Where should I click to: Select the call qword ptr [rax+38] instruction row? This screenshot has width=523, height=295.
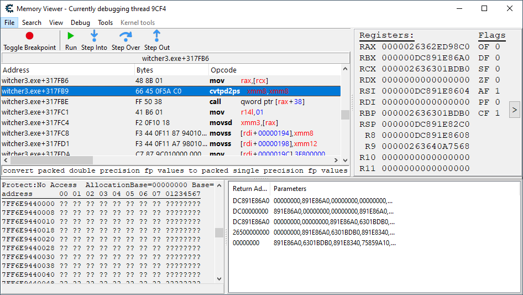166,102
